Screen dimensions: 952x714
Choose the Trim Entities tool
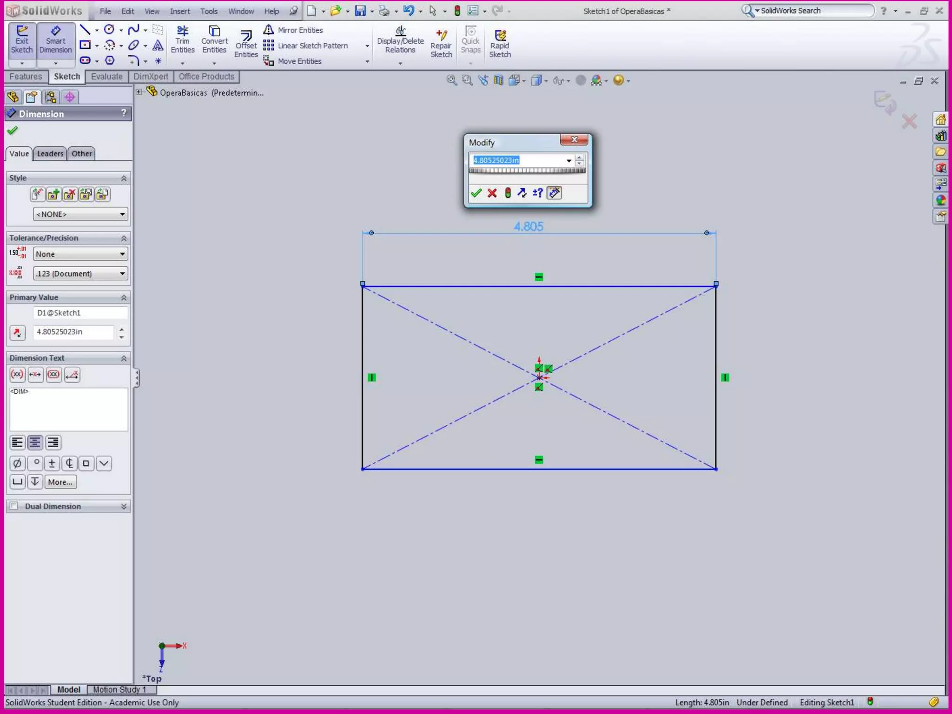[x=182, y=40]
